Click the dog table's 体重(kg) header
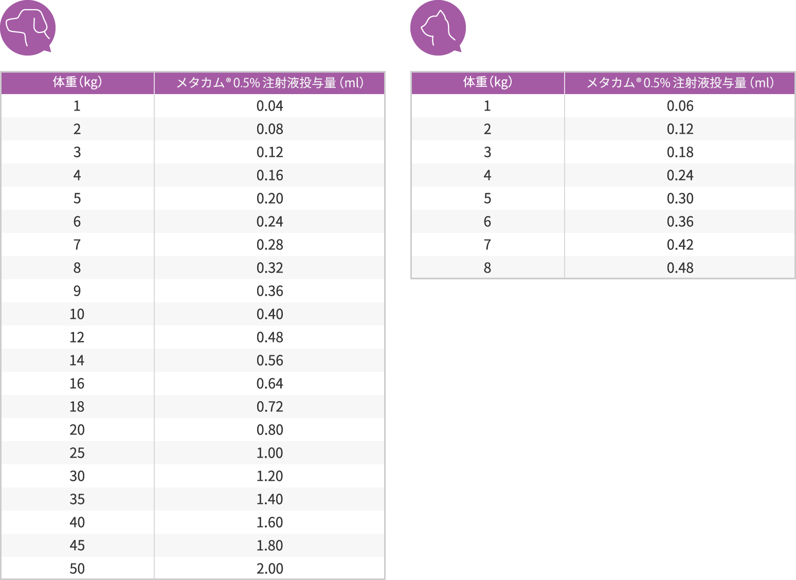This screenshot has height=580, width=796. point(77,83)
